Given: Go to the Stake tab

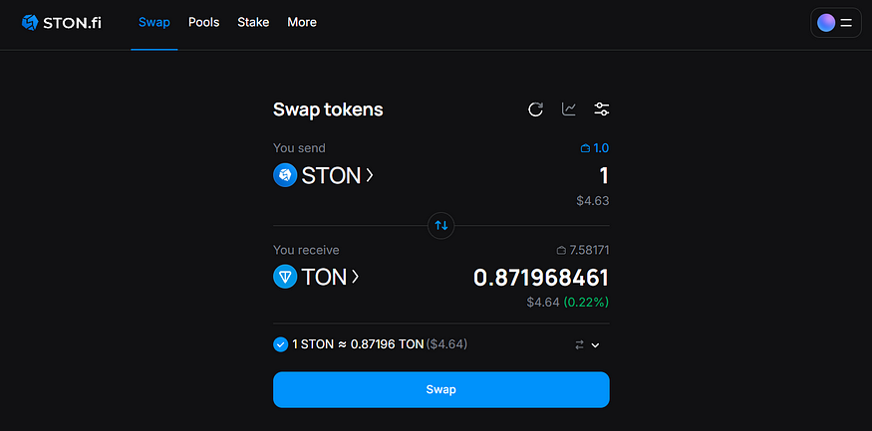Looking at the screenshot, I should coord(253,22).
